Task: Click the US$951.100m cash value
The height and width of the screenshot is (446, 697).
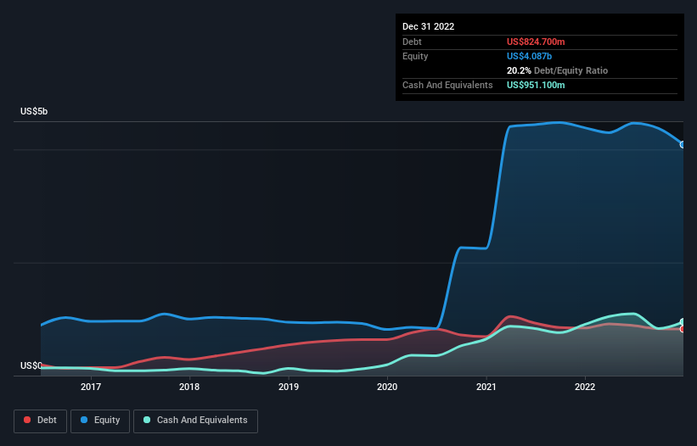Action: point(536,85)
